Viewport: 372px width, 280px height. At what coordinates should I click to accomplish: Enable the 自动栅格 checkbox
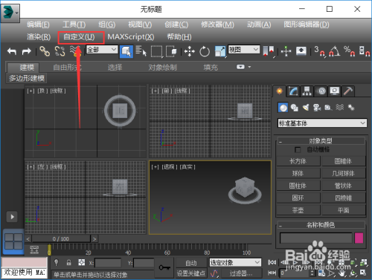pos(298,150)
